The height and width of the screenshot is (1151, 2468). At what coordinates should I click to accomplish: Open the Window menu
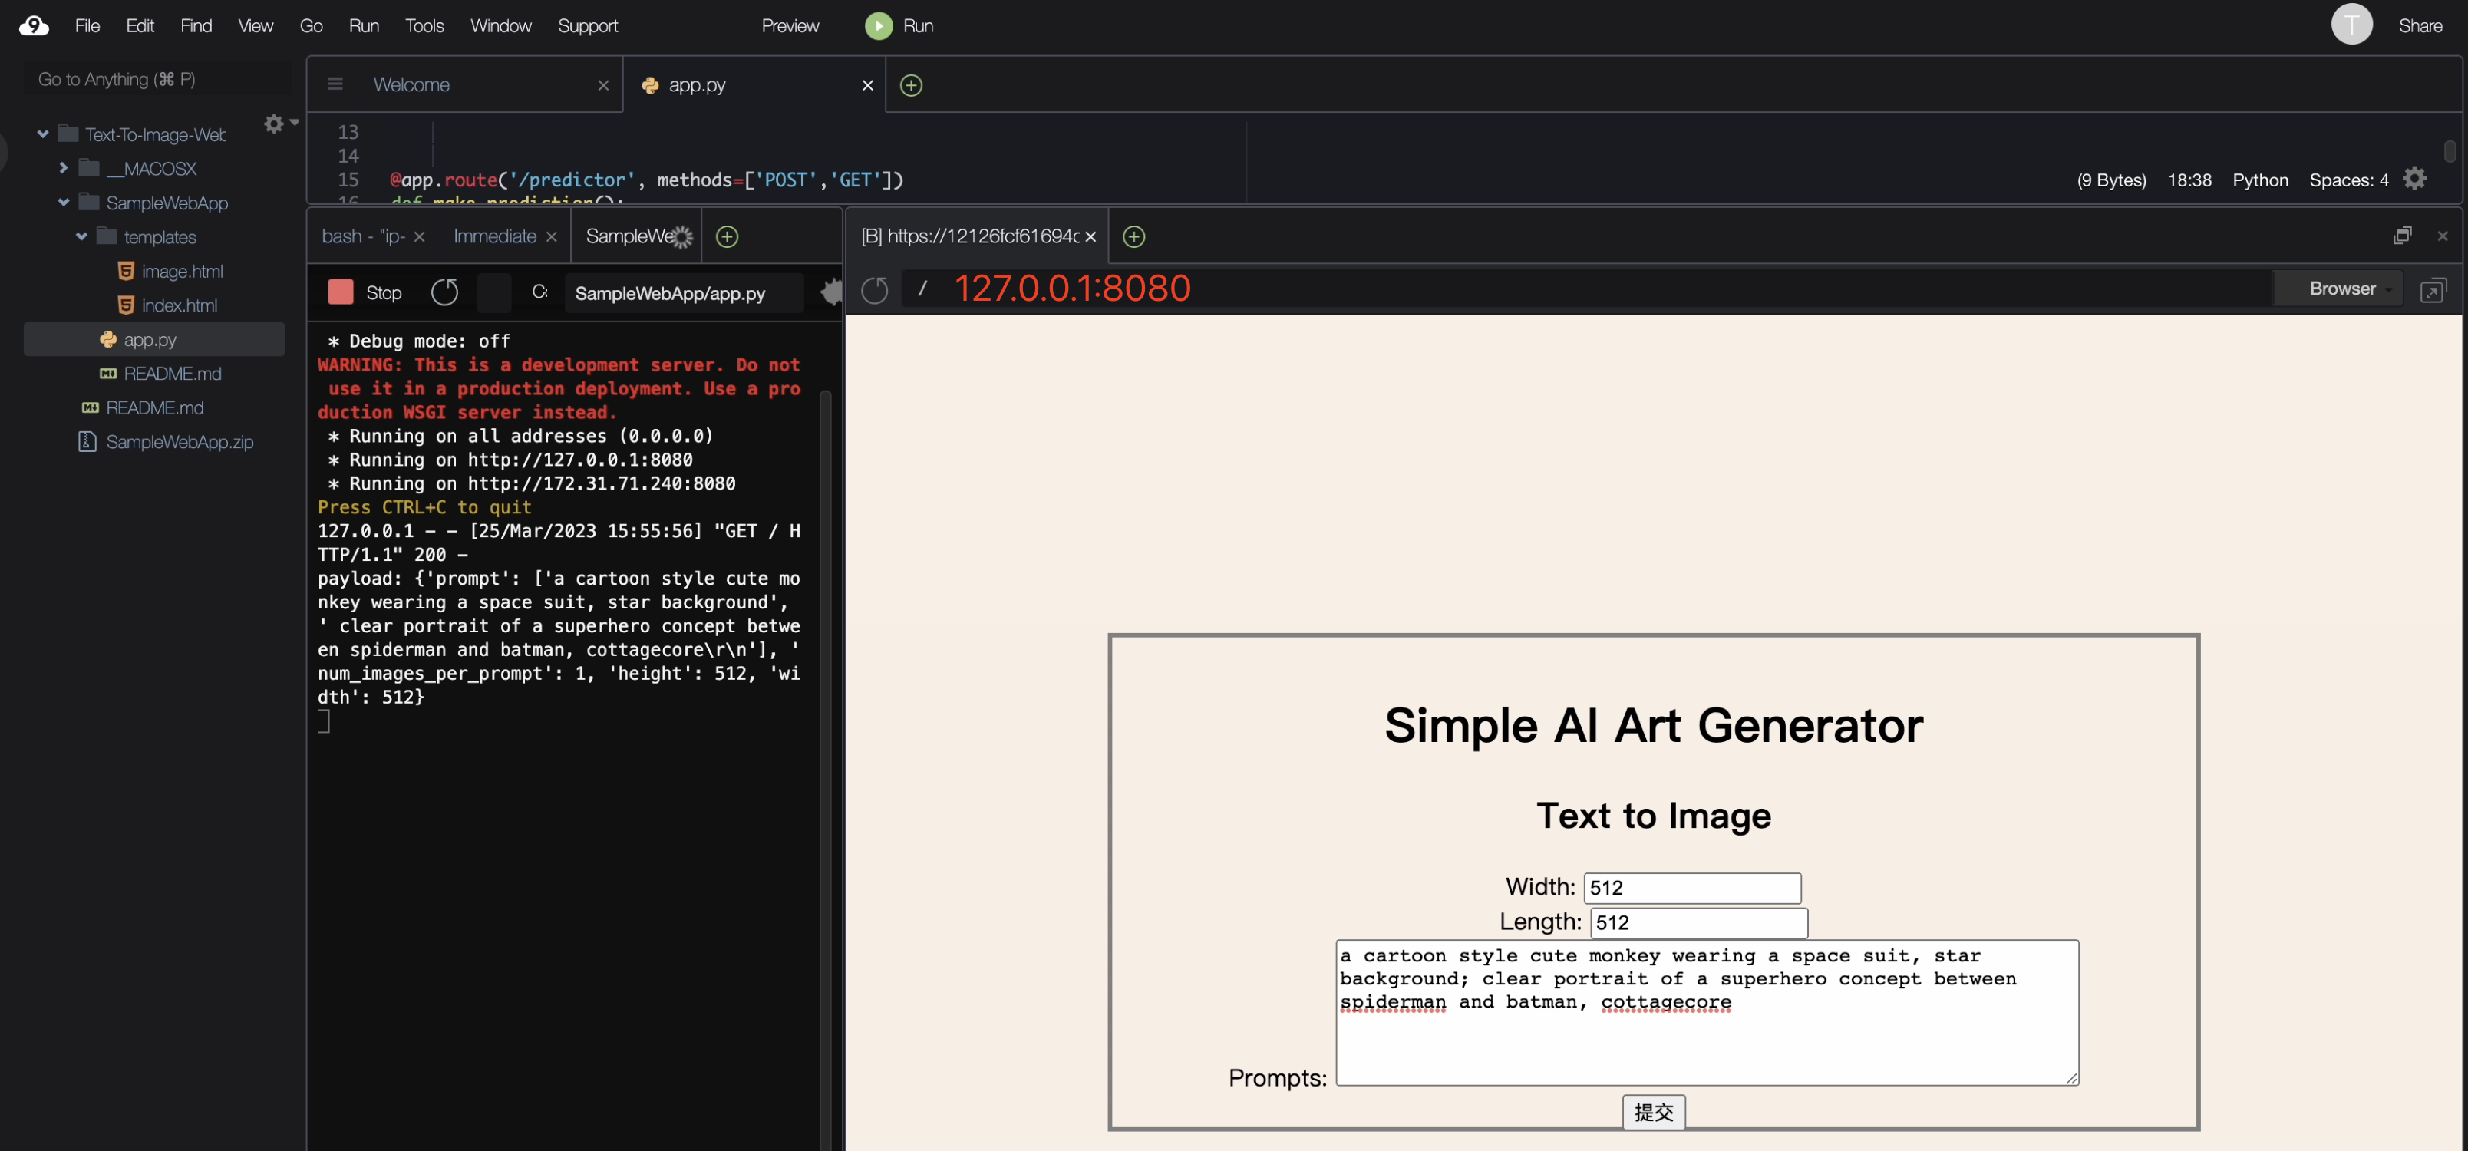pyautogui.click(x=501, y=26)
